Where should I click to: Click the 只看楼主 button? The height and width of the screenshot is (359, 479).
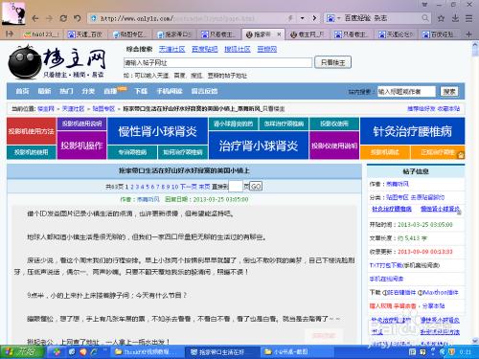tap(332, 62)
